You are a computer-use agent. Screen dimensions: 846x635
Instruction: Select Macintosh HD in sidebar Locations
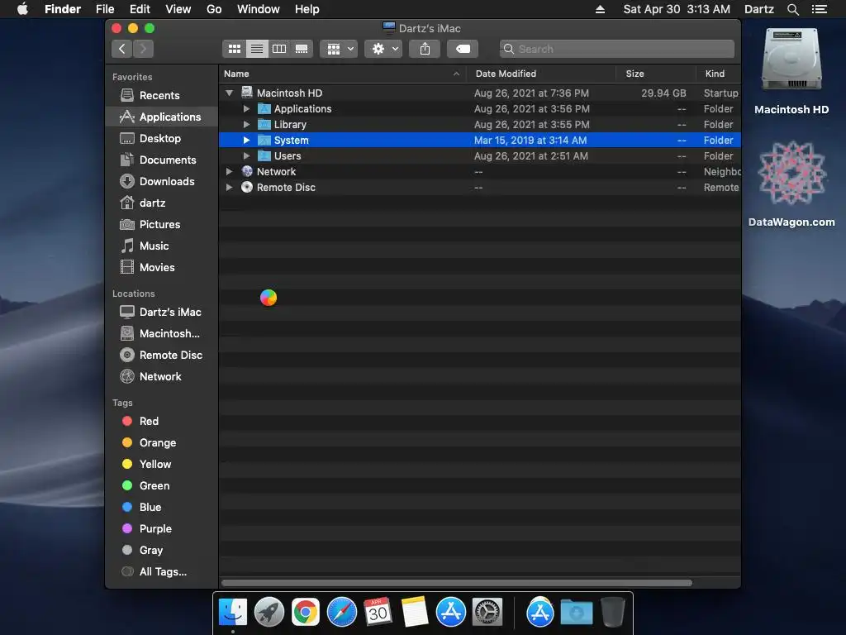[159, 334]
